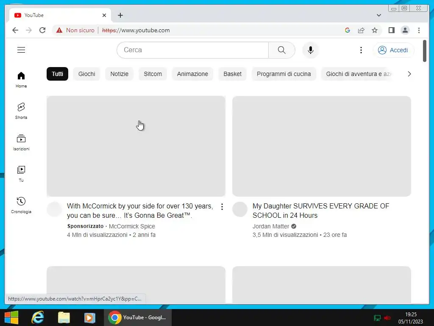Launch Internet Explorer from taskbar
This screenshot has height=326, width=434.
click(x=37, y=318)
